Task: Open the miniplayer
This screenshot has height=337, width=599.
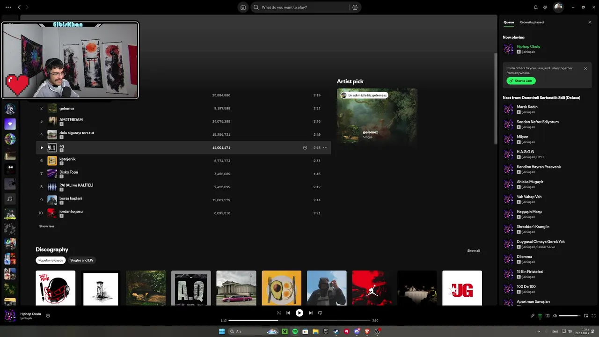Action: pyautogui.click(x=586, y=315)
